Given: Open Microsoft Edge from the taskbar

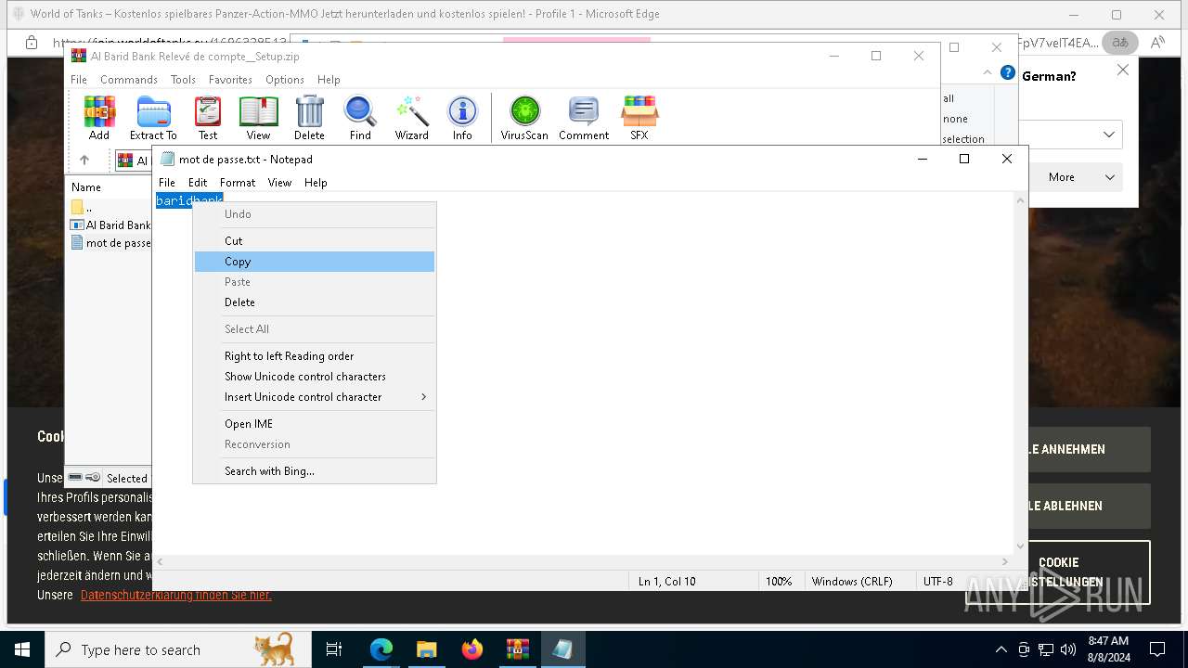Looking at the screenshot, I should point(381,649).
